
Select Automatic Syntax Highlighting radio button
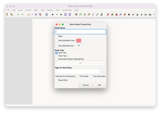coord(56,59)
